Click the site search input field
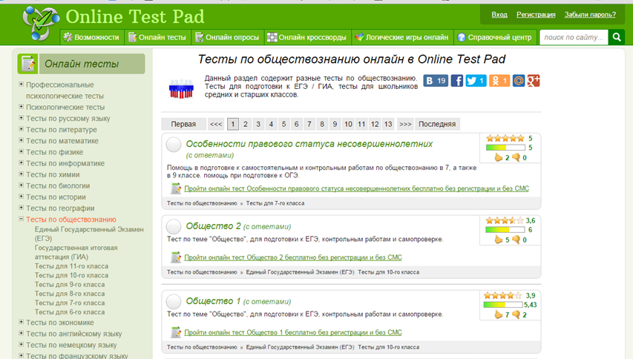The image size is (633, 359). pos(574,37)
